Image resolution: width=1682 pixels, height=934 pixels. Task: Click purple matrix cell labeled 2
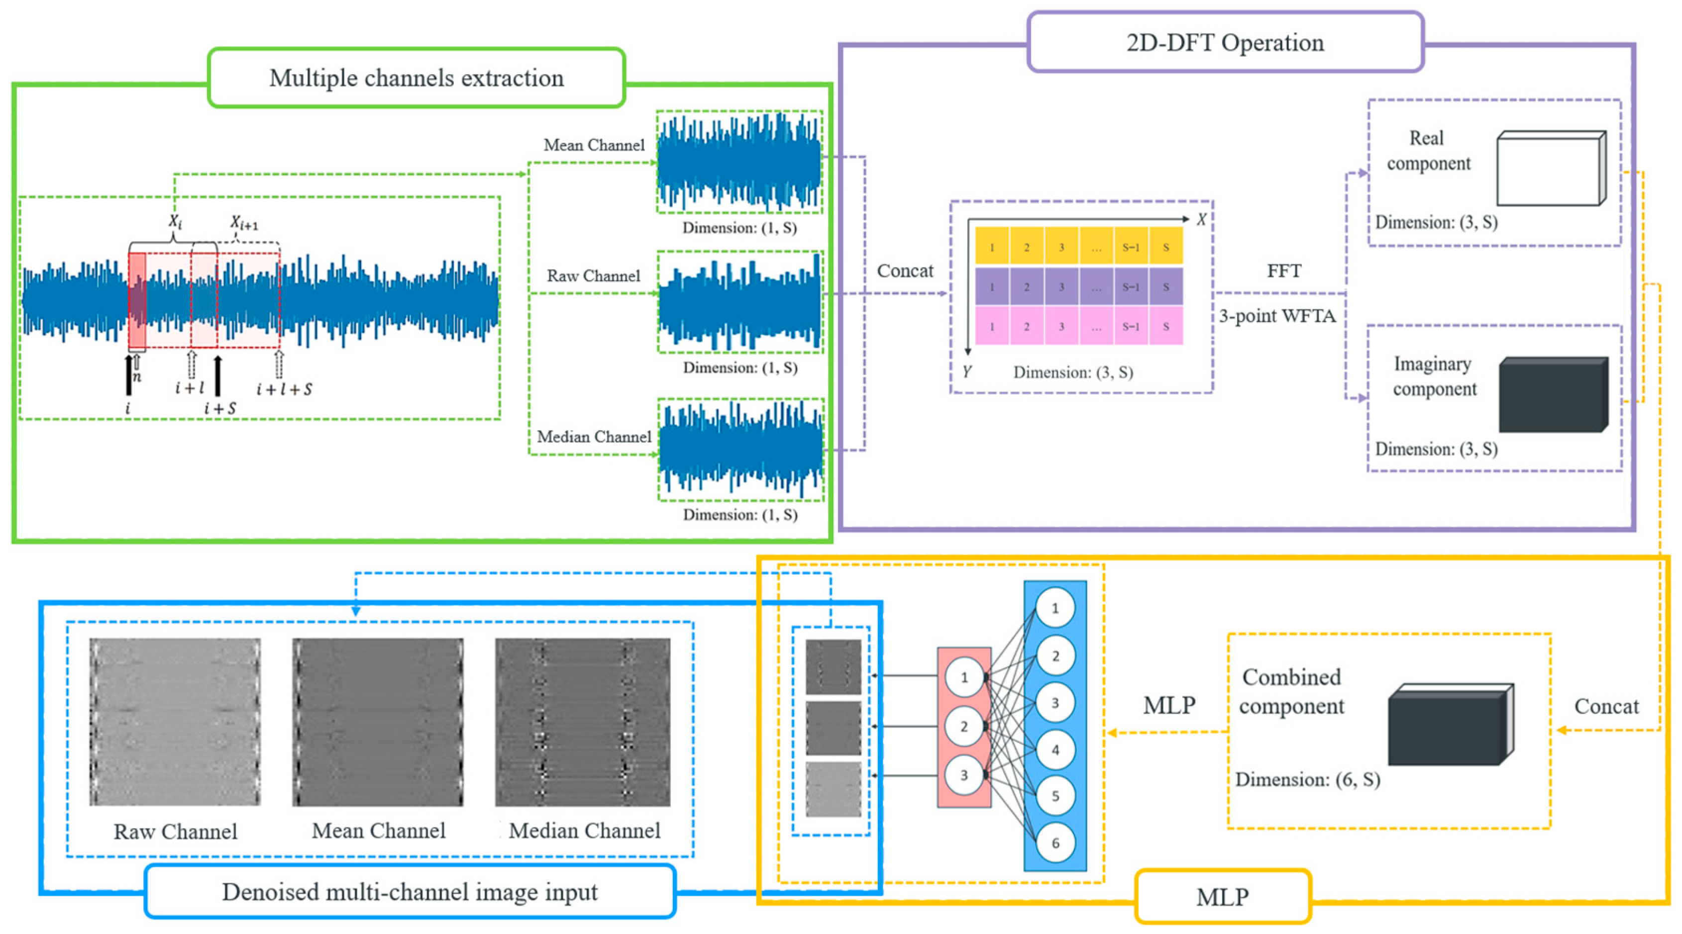point(1027,286)
